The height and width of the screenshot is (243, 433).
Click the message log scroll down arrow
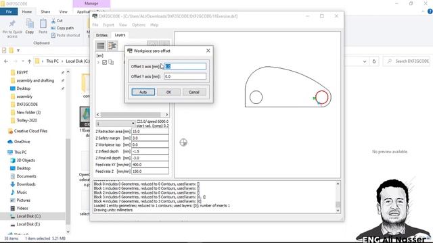pos(338,210)
